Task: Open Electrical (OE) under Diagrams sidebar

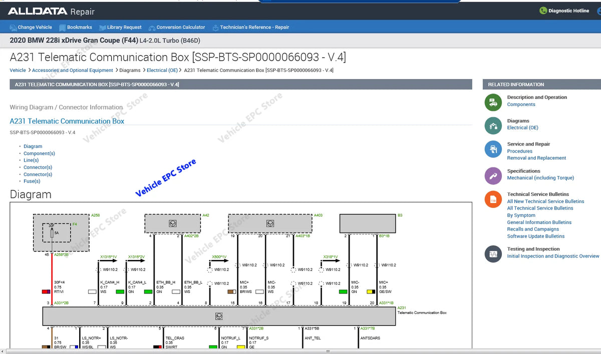Action: (x=523, y=128)
